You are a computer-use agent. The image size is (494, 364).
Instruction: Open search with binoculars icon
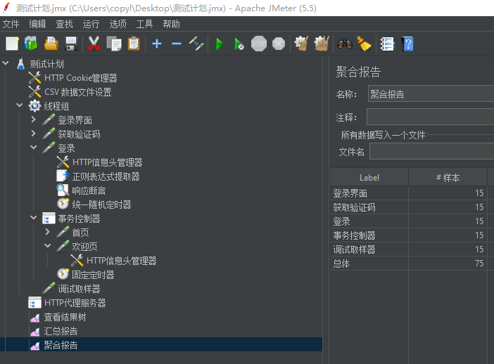pyautogui.click(x=345, y=44)
